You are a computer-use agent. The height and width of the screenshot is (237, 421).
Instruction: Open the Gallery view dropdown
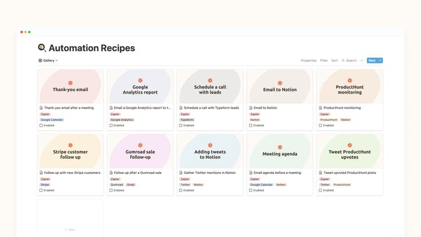48,60
